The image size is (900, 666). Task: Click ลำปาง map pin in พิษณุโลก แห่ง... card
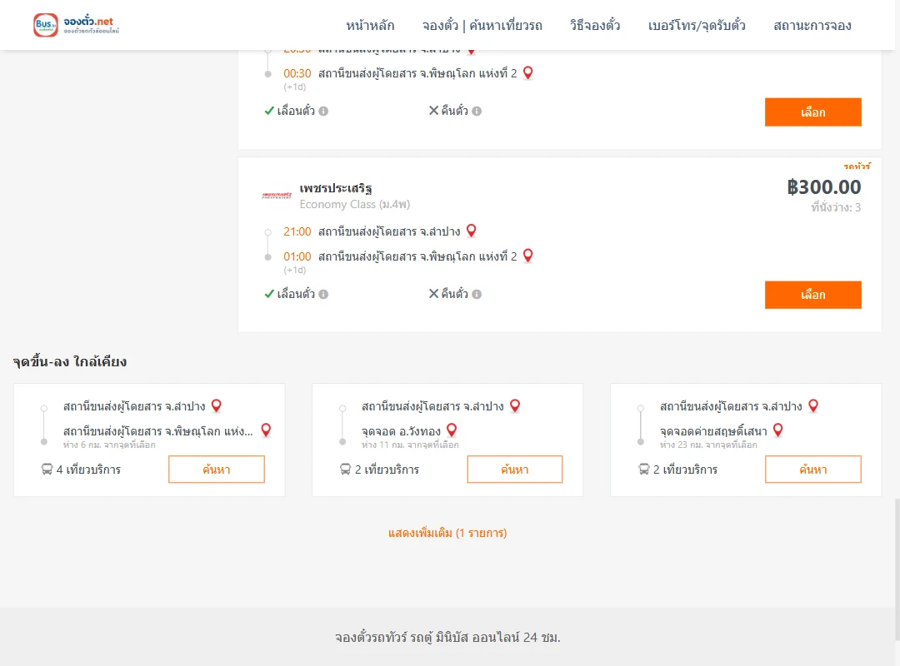(217, 405)
